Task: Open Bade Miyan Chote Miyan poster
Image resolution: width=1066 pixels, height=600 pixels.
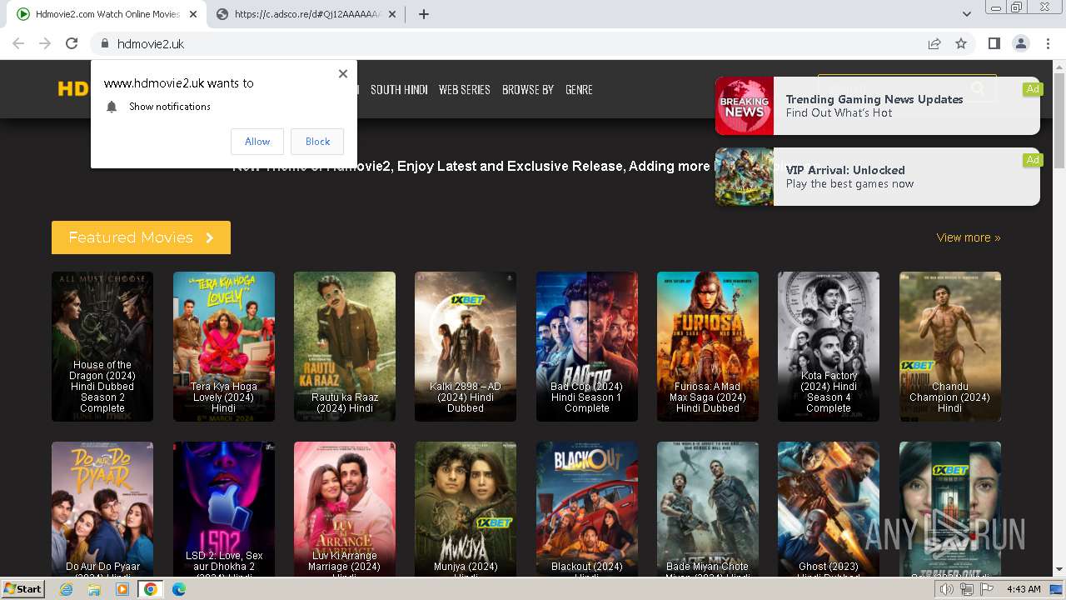Action: tap(708, 508)
